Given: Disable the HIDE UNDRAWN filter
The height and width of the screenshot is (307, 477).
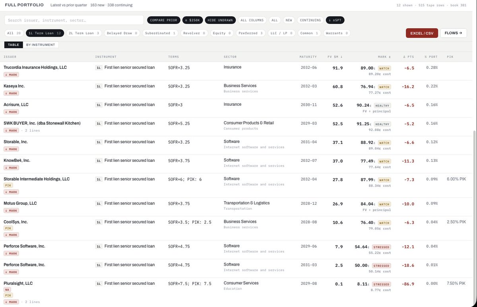Looking at the screenshot, I should pos(221,20).
